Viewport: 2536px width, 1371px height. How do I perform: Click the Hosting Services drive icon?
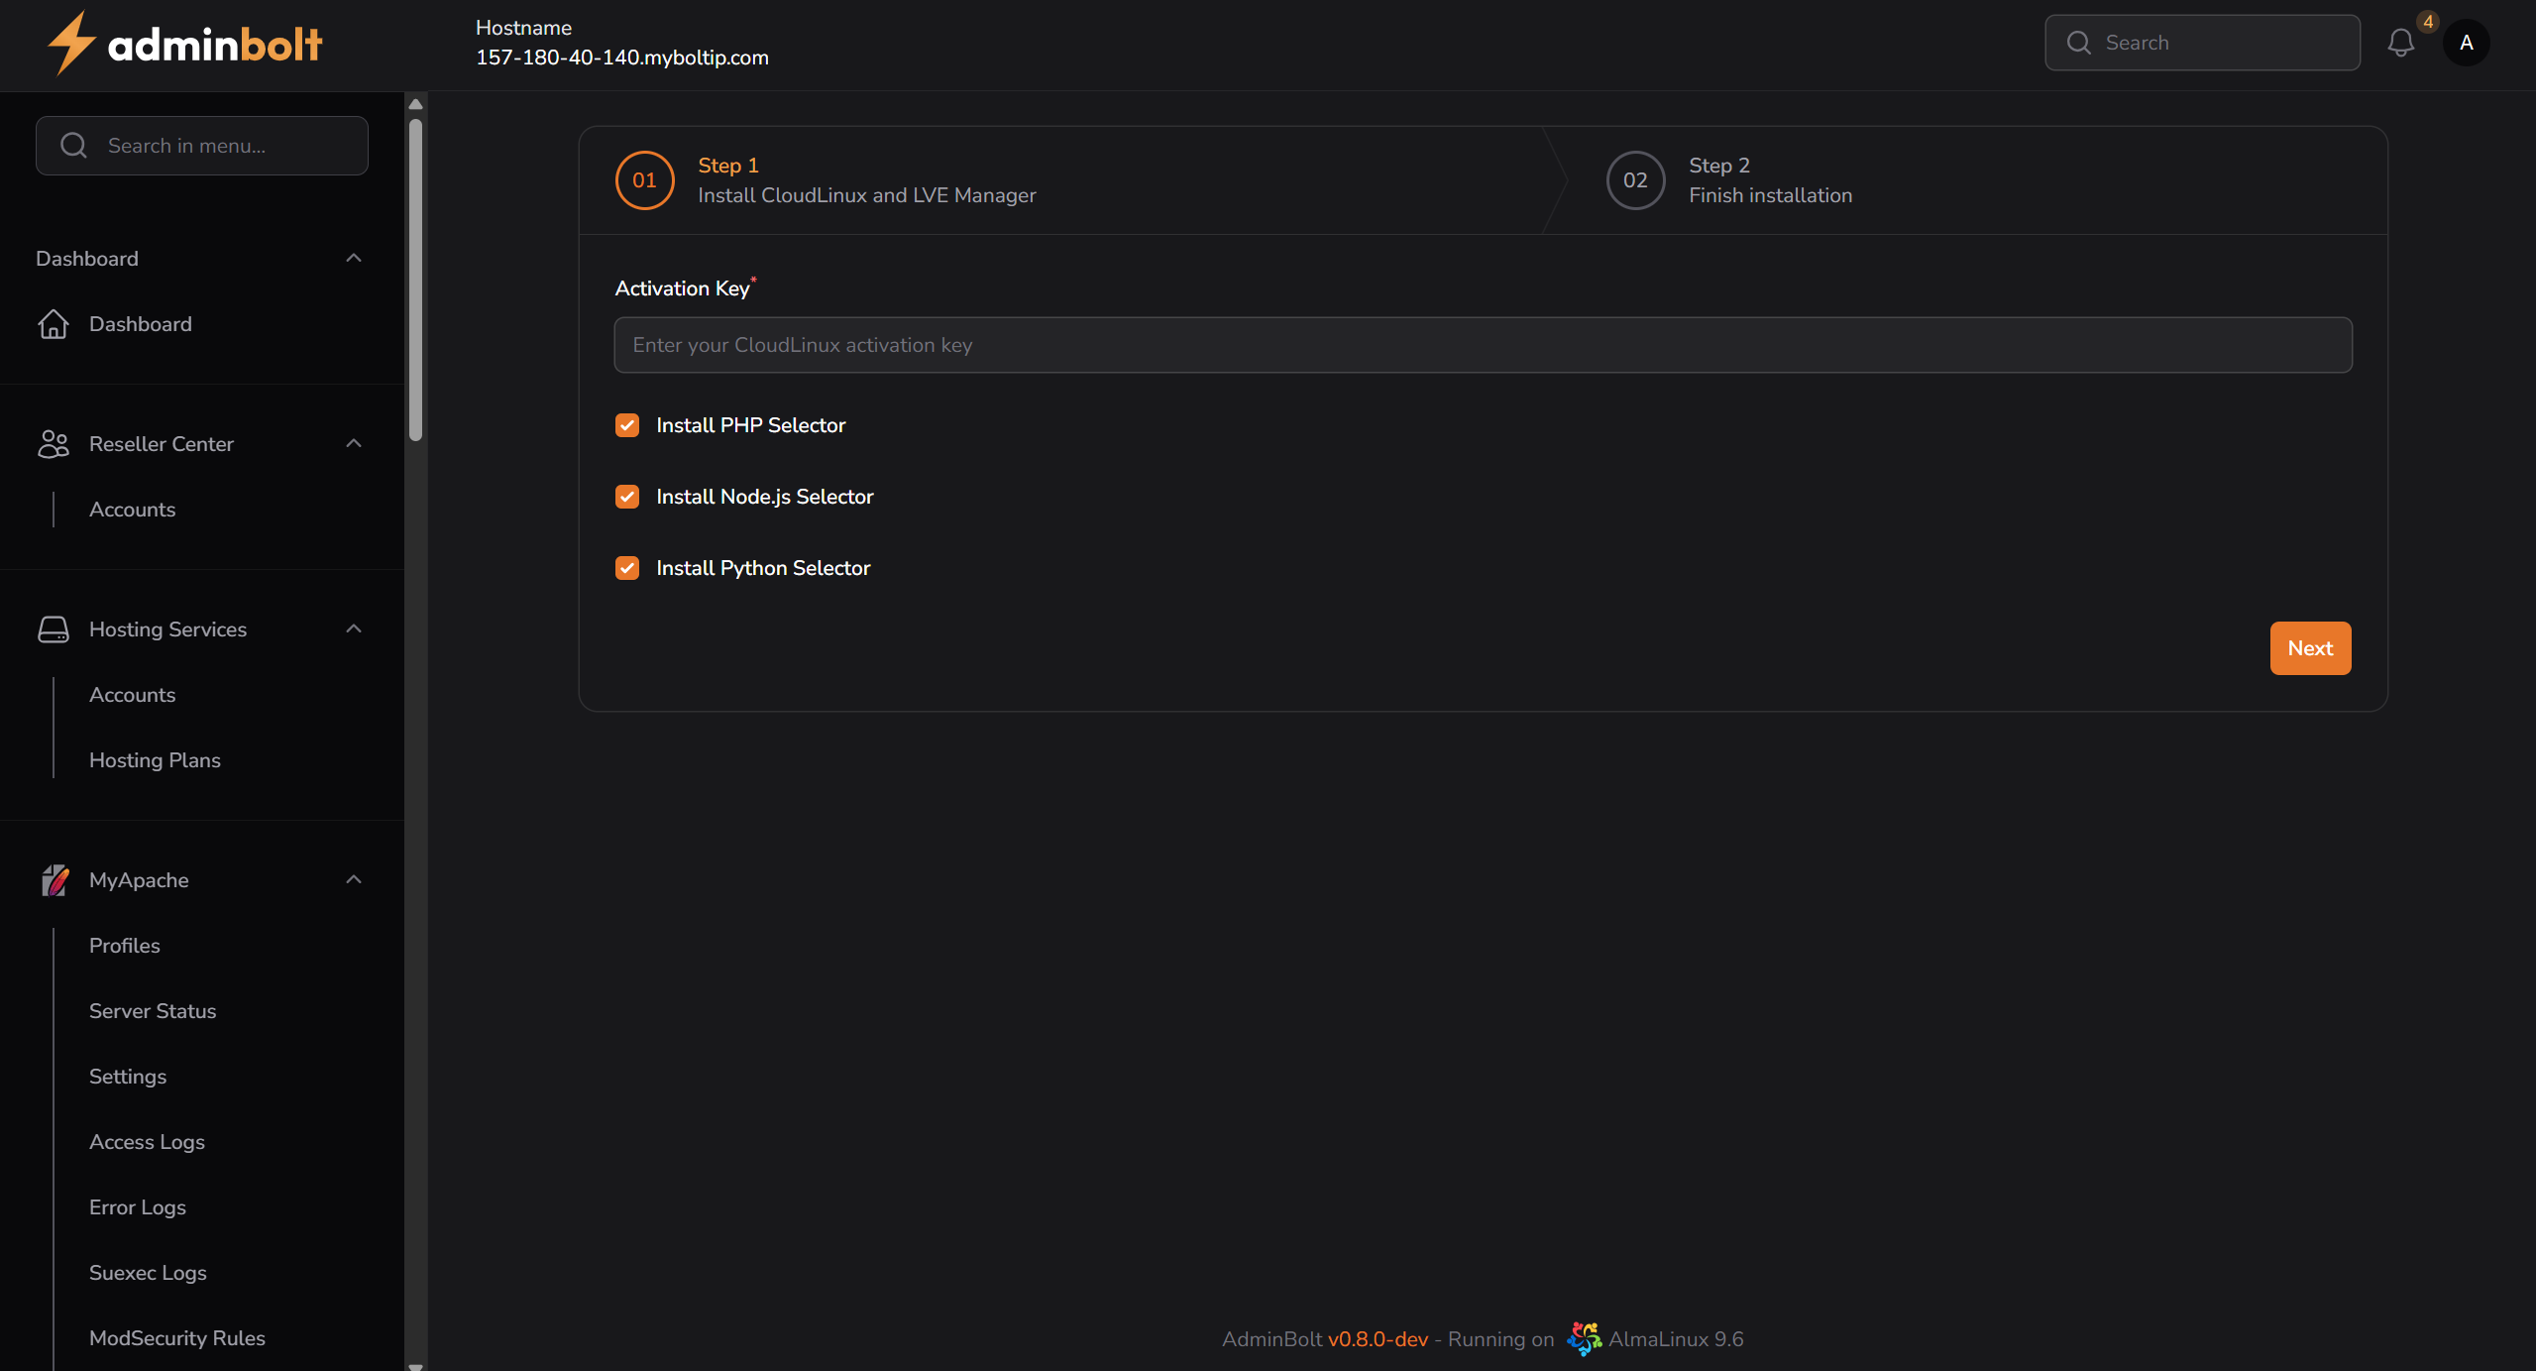click(x=54, y=629)
